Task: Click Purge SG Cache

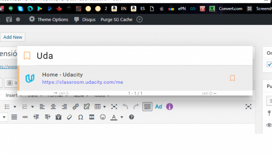Action: click(x=116, y=20)
